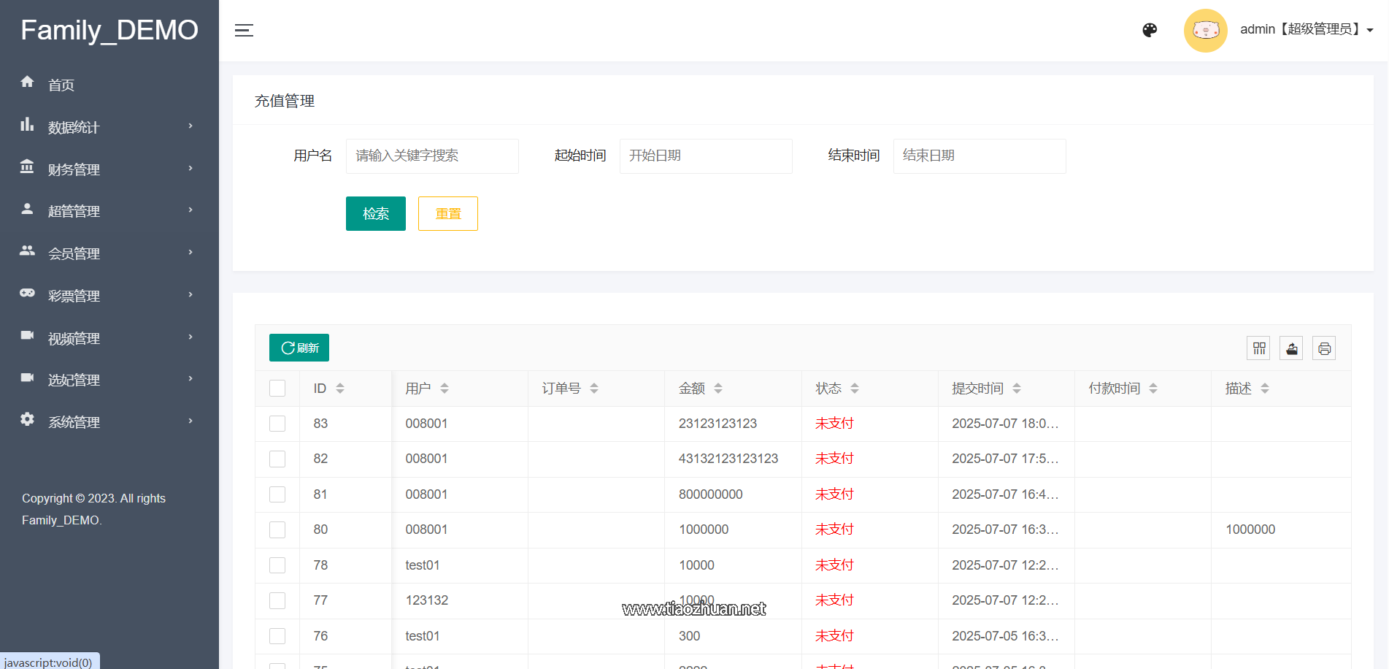Check the row with ID 83
Screen dimensions: 1389x669
pos(277,424)
